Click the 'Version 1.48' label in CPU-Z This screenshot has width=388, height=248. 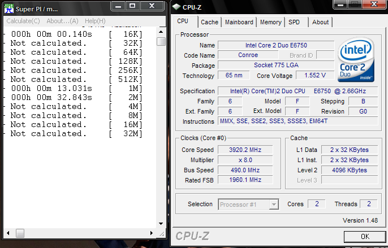pos(360,220)
